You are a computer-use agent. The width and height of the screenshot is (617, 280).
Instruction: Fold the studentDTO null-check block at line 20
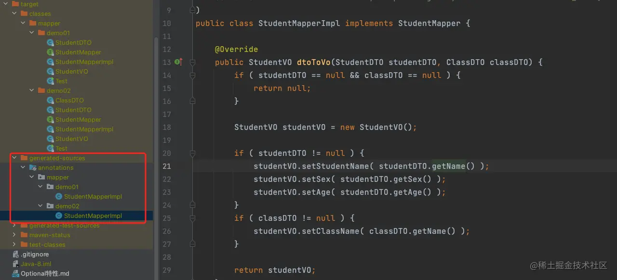tap(192, 153)
